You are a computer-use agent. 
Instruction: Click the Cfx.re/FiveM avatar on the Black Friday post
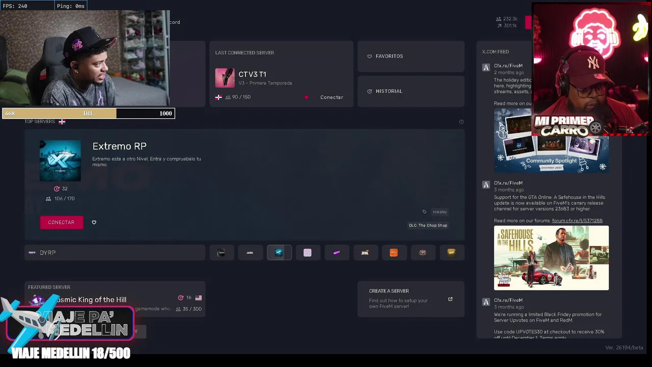click(x=486, y=302)
